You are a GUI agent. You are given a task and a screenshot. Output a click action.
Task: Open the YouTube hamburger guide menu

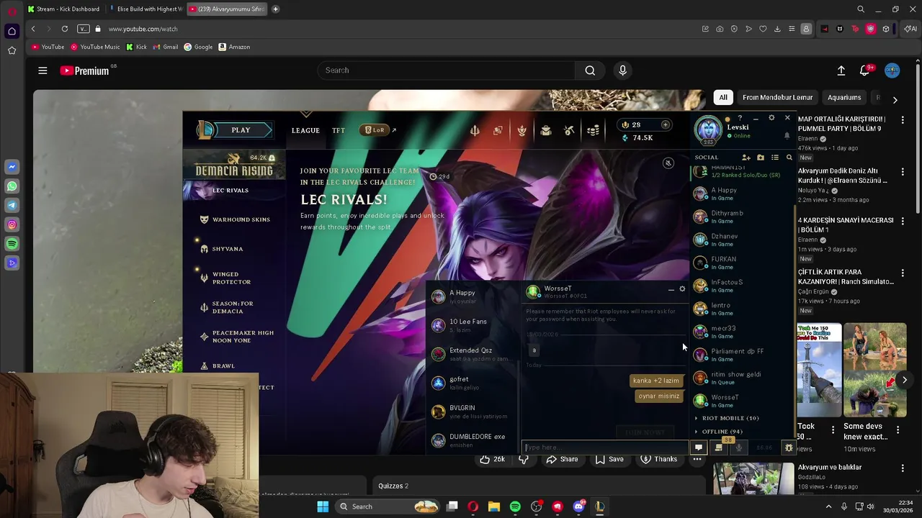[x=42, y=71]
